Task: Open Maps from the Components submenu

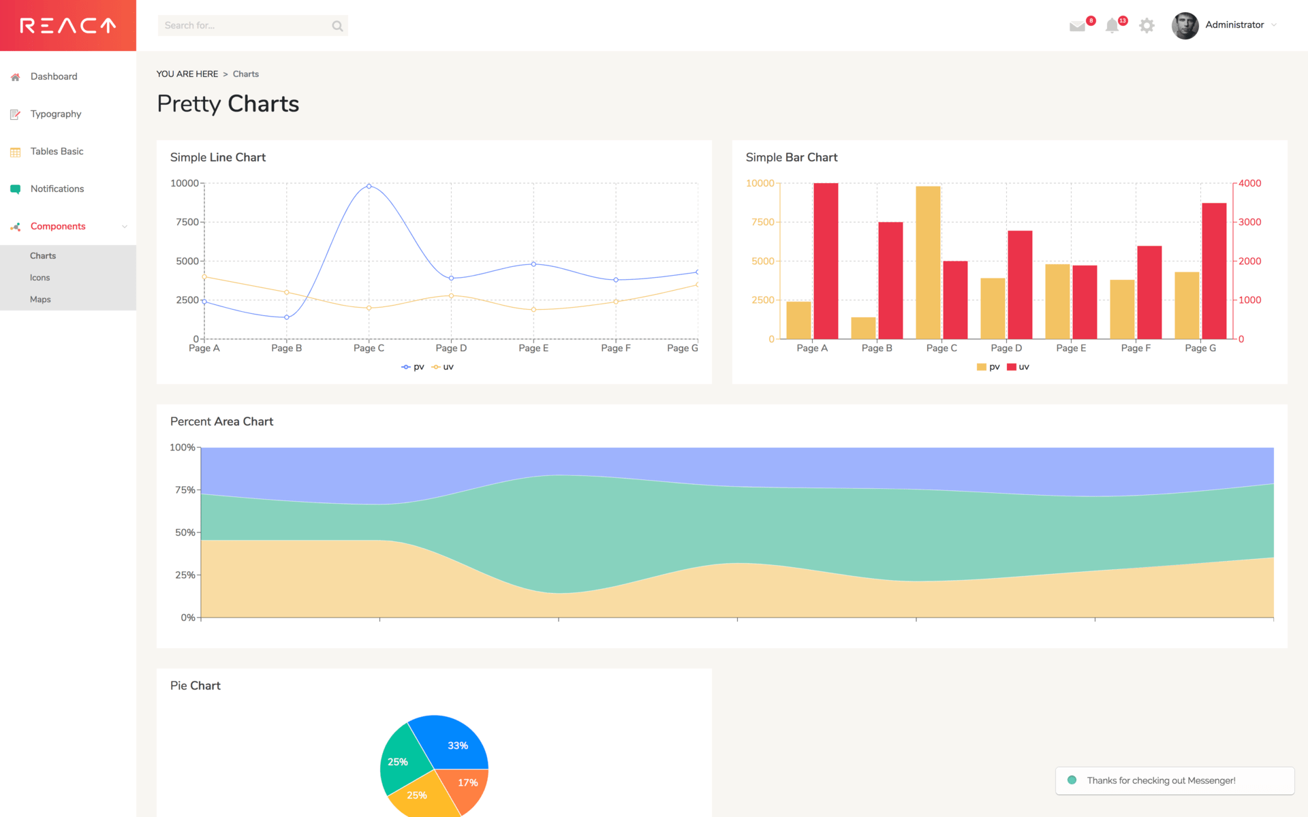Action: click(40, 299)
